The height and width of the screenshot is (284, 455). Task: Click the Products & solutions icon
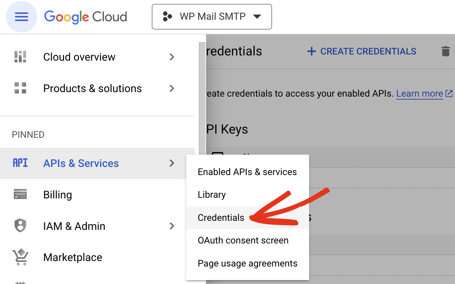pyautogui.click(x=20, y=88)
